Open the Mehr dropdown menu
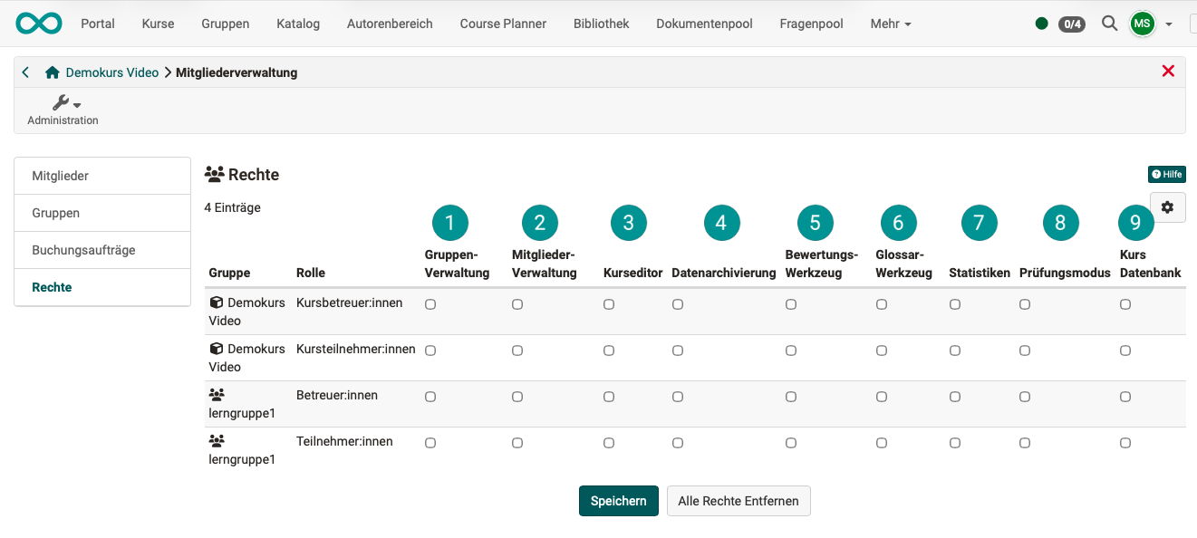This screenshot has width=1197, height=538. coord(889,24)
